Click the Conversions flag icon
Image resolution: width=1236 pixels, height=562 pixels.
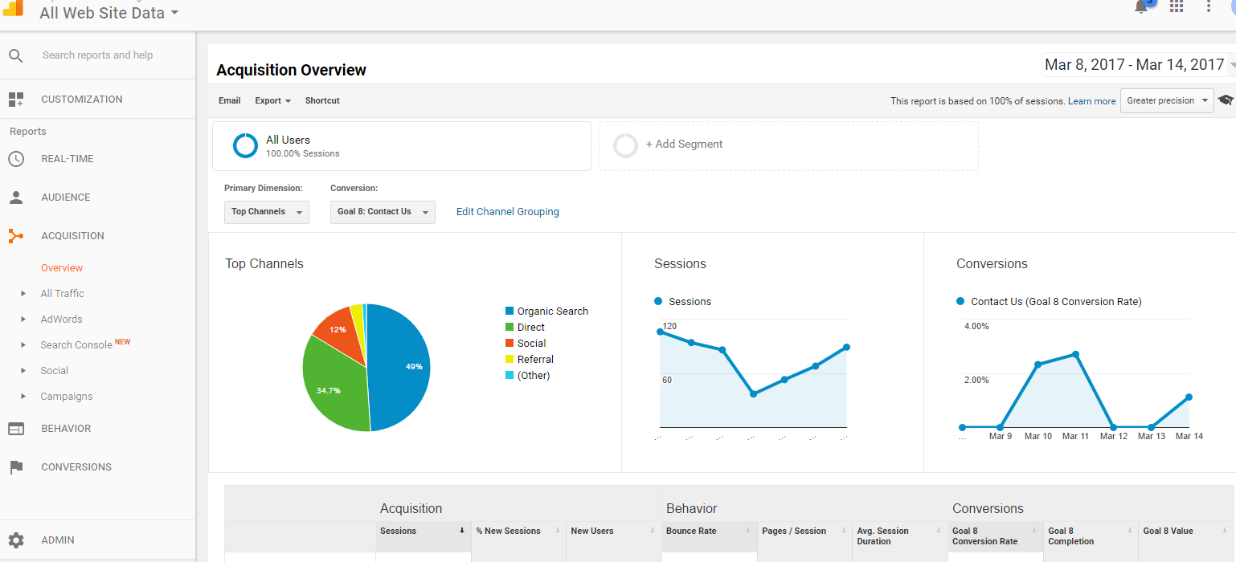click(16, 467)
